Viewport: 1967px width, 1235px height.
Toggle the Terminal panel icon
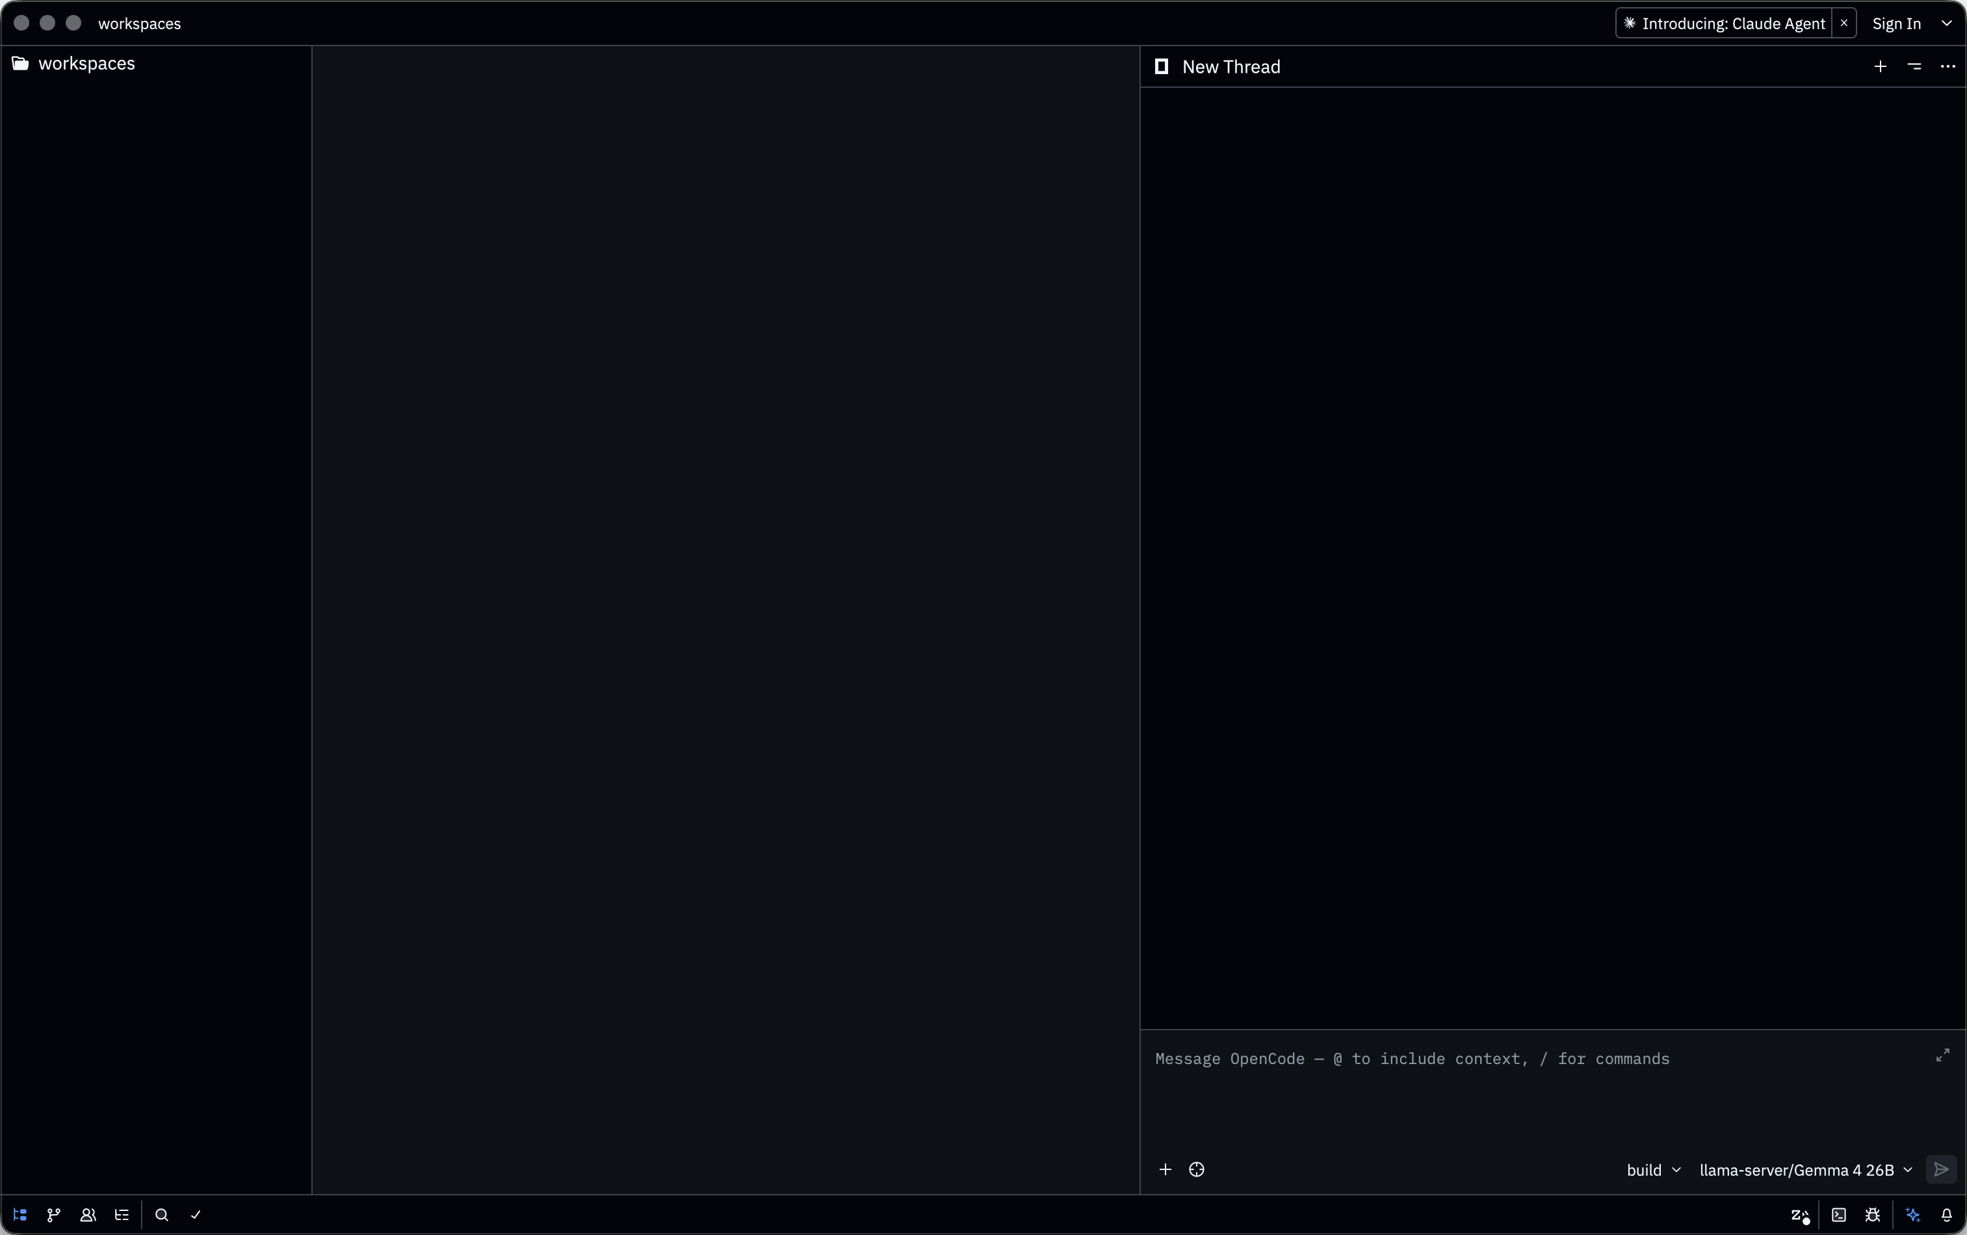1839,1215
